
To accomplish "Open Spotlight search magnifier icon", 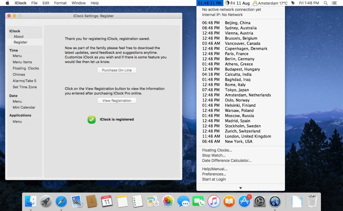I will (x=326, y=3).
